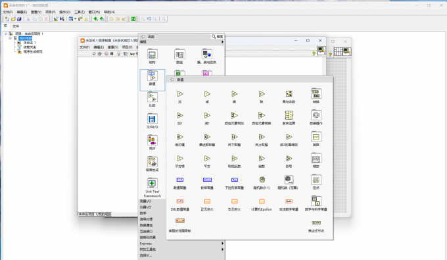Screen dimensions: 447x260
Task: Choose the 倒数 reciprocal function
Action: (x=262, y=159)
